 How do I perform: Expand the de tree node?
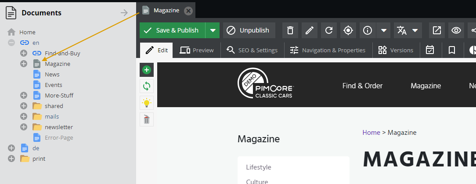(x=11, y=148)
